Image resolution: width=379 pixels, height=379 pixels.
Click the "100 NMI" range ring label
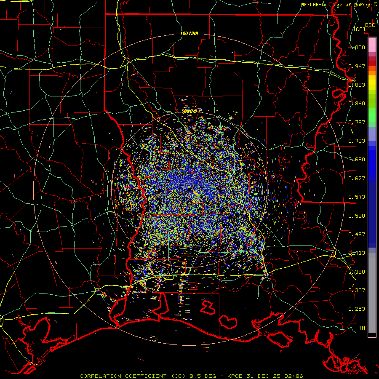[189, 33]
